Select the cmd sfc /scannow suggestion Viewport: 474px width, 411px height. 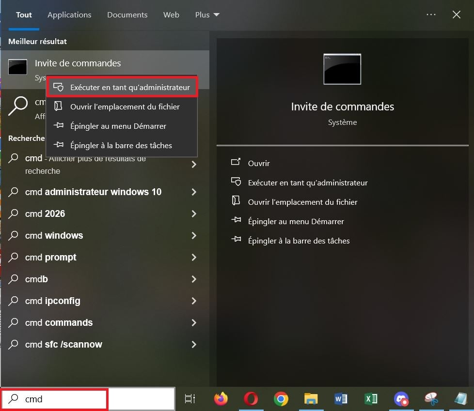pyautogui.click(x=63, y=344)
